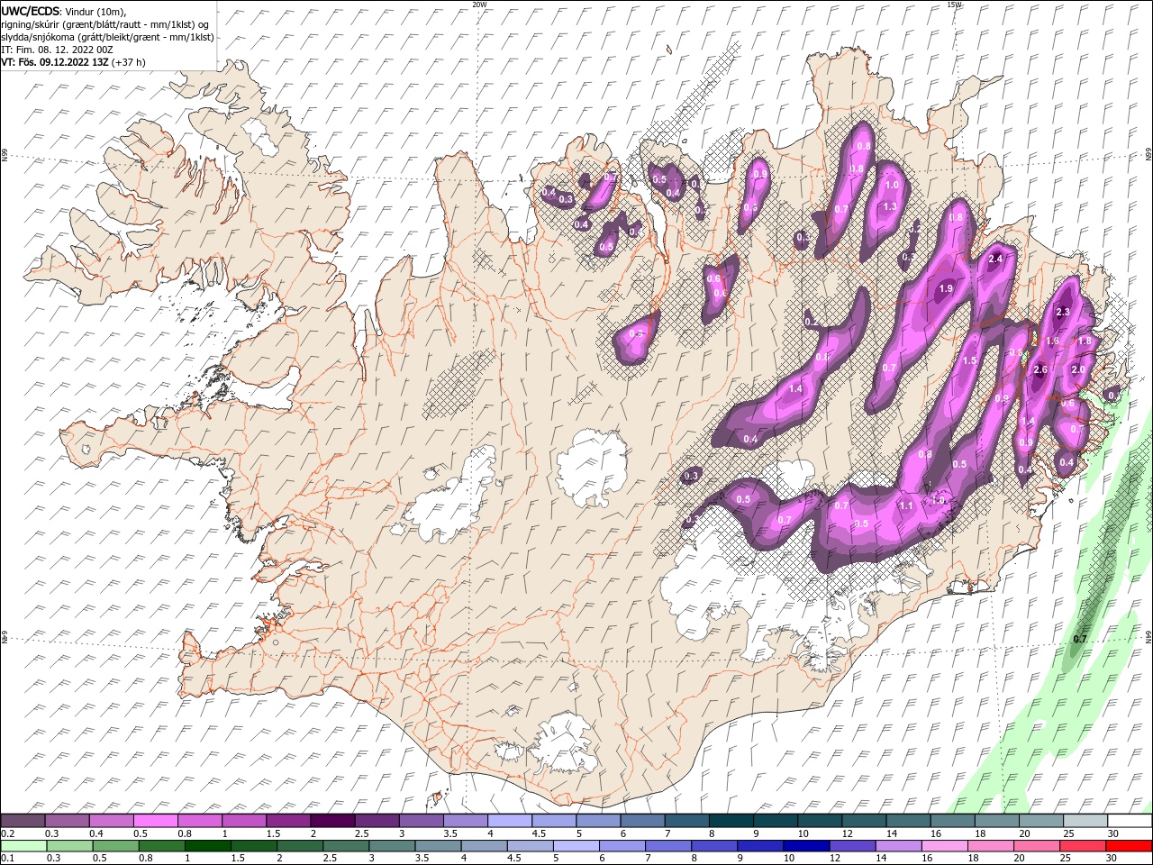
Task: Click the '2.4' snowfall value on the map
Action: click(995, 259)
